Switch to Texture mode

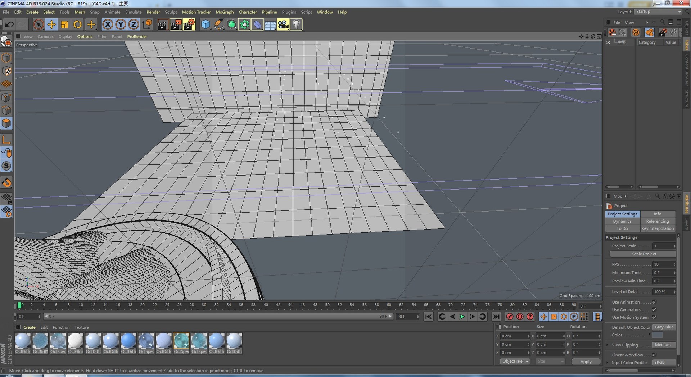click(x=6, y=71)
